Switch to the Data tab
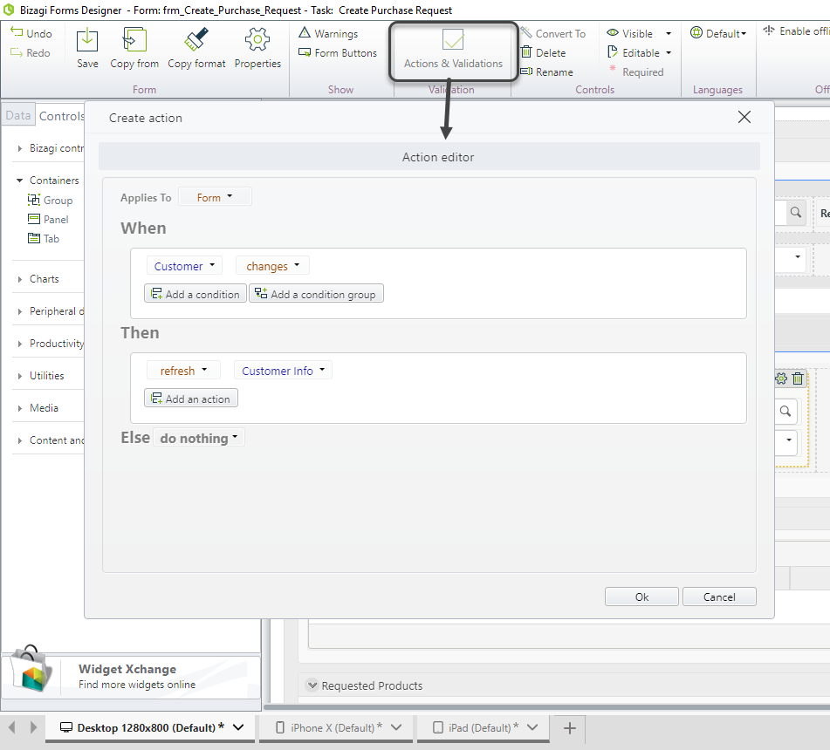This screenshot has height=750, width=830. 18,115
